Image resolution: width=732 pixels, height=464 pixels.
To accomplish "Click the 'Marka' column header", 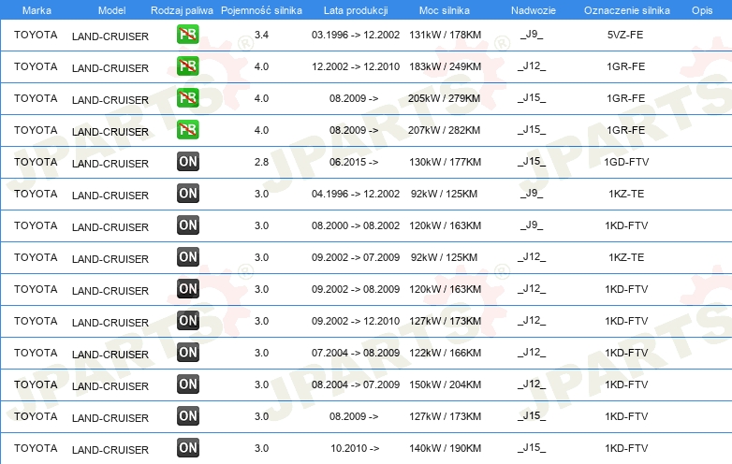I will (37, 9).
